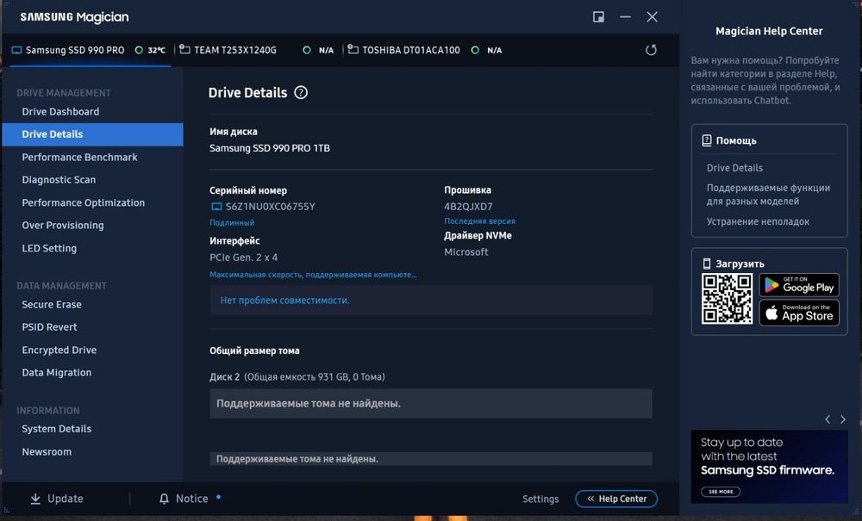Open Устранение неполадок help link
The width and height of the screenshot is (862, 521).
[758, 222]
